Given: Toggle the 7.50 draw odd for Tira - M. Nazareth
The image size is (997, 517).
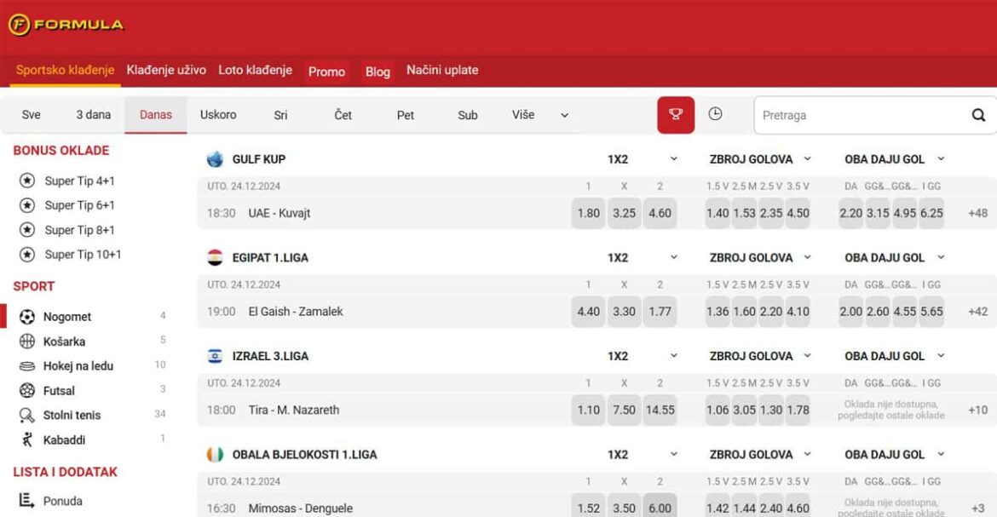Looking at the screenshot, I should click(x=623, y=410).
